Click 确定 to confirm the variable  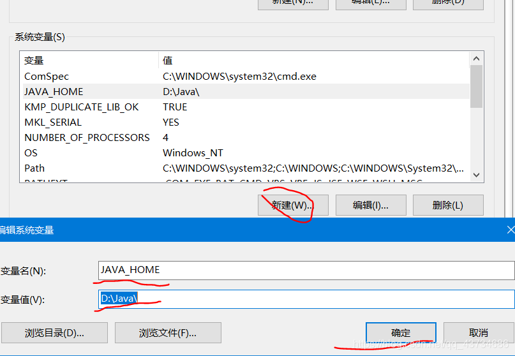[x=401, y=332]
